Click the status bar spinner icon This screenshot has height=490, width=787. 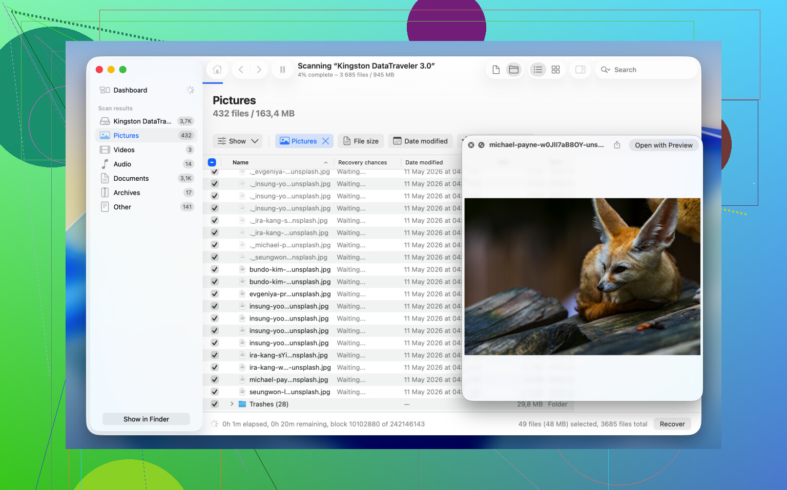click(214, 424)
